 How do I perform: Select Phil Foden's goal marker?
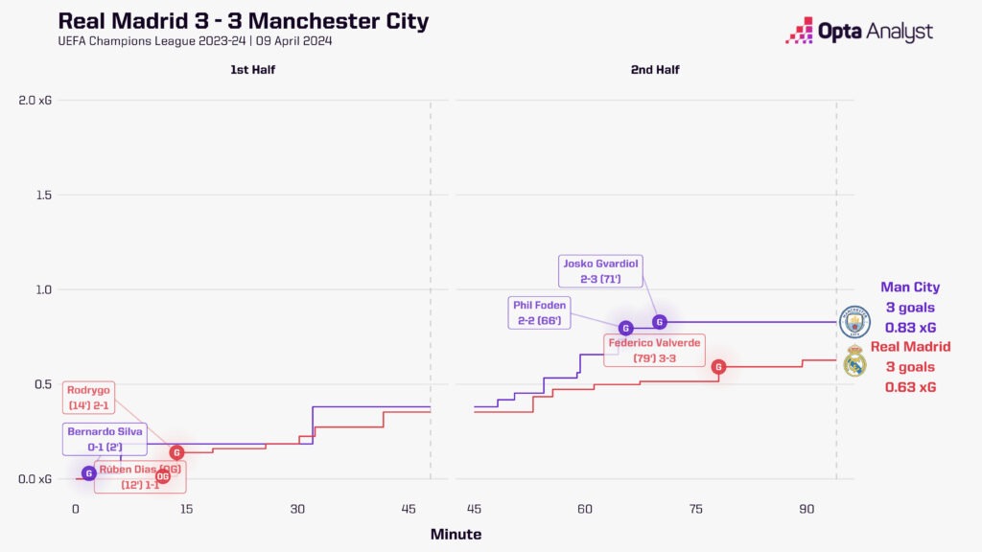pyautogui.click(x=625, y=328)
